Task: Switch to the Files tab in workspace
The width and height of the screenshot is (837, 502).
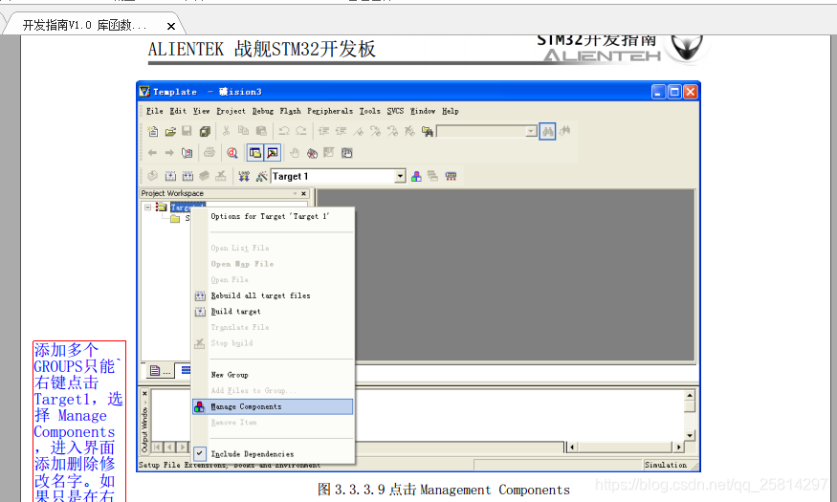Action: [160, 371]
